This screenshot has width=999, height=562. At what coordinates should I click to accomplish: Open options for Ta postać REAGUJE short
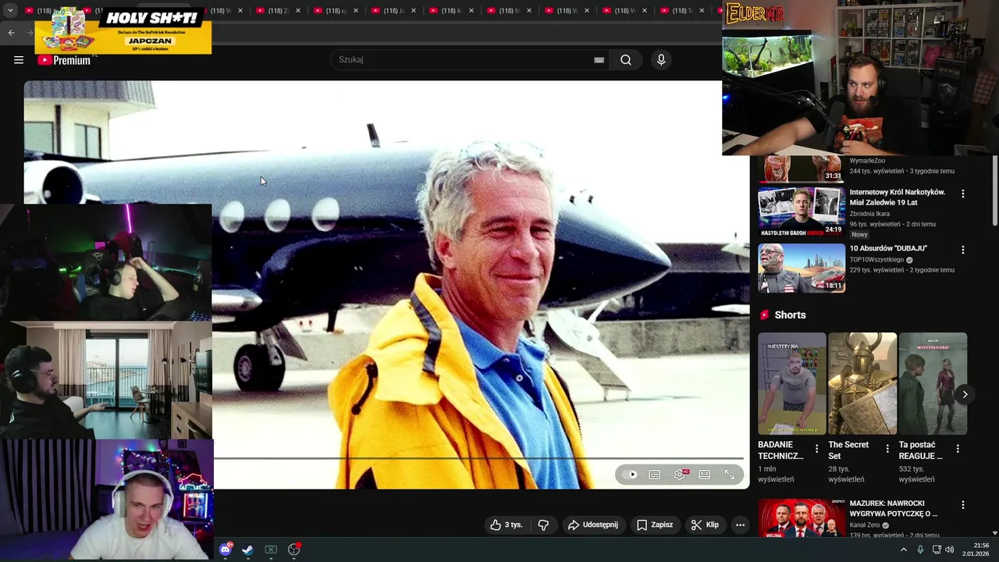pos(958,449)
